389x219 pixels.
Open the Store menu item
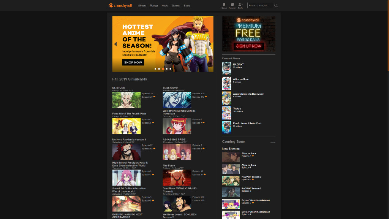click(x=187, y=5)
